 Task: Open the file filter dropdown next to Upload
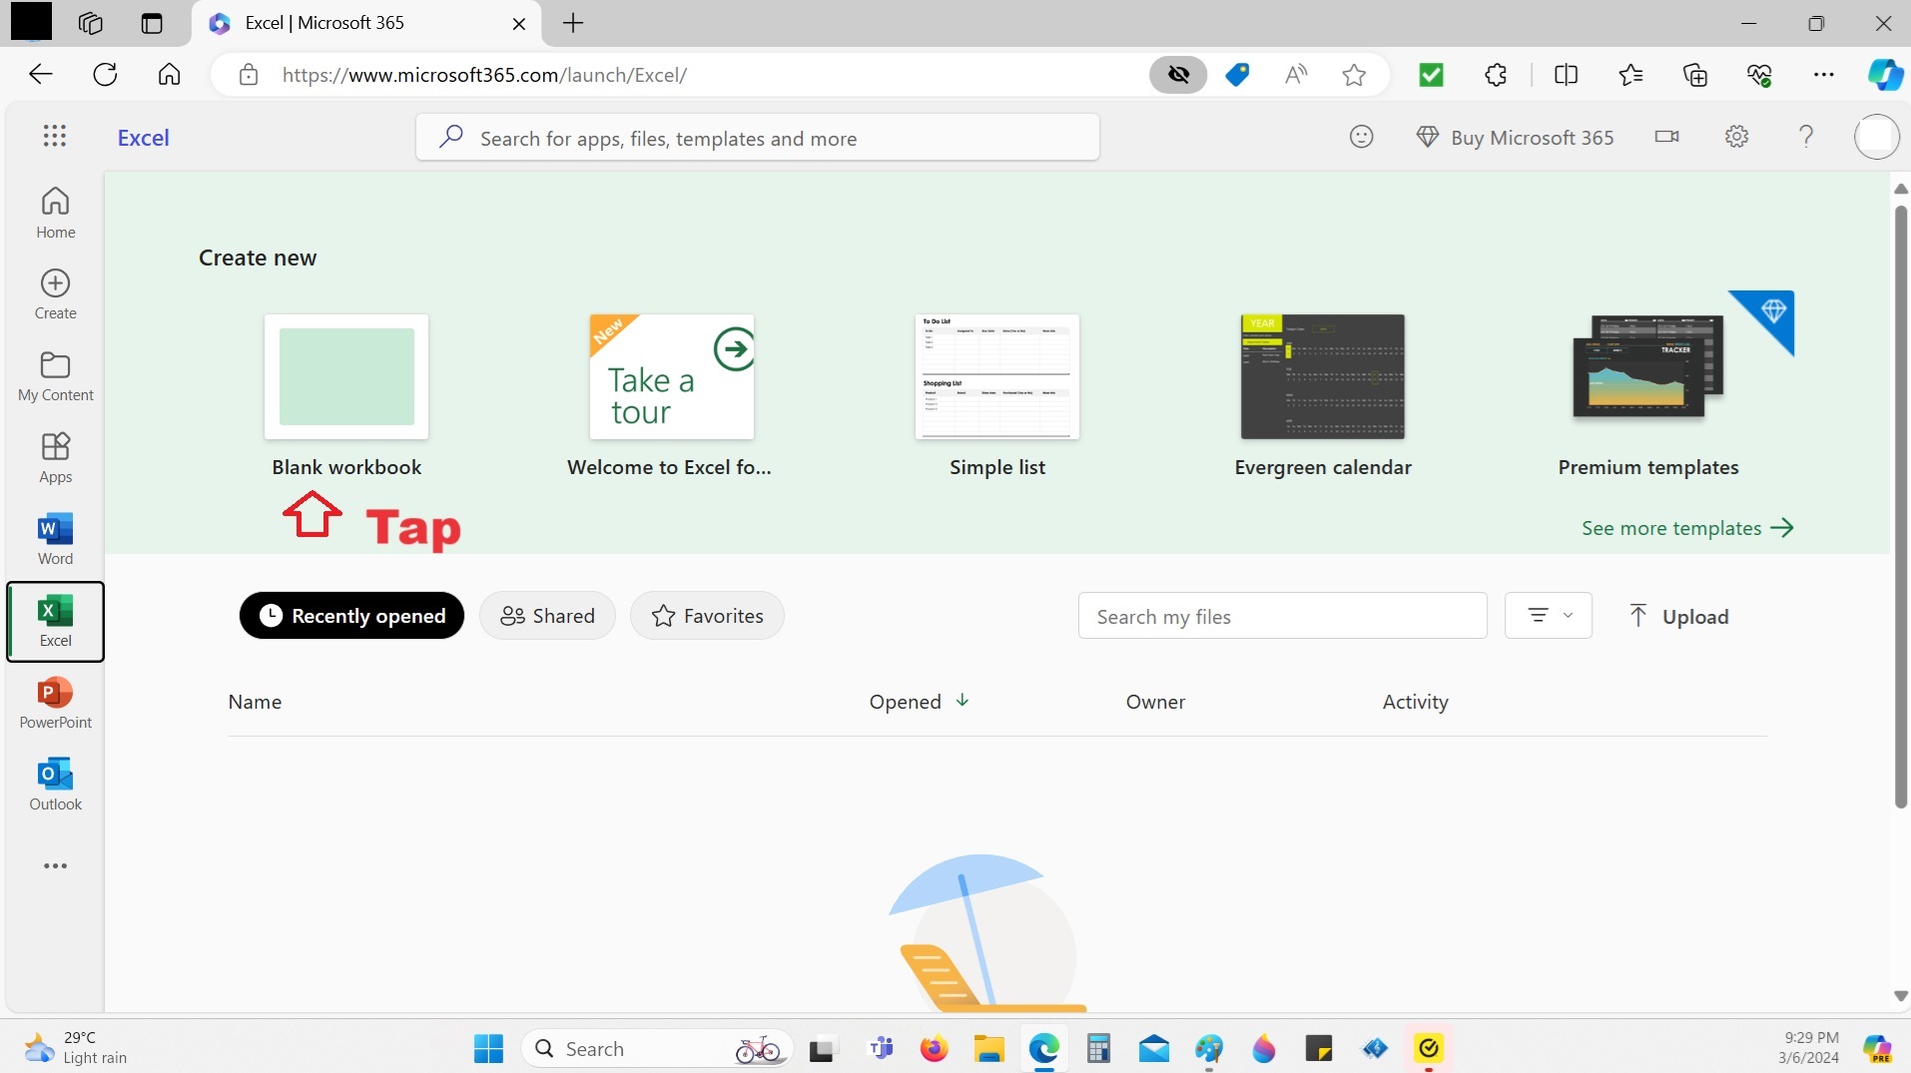click(1547, 616)
